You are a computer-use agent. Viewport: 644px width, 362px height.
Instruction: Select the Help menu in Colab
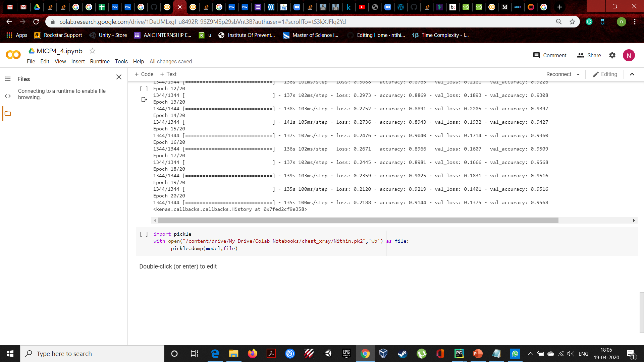tap(138, 61)
